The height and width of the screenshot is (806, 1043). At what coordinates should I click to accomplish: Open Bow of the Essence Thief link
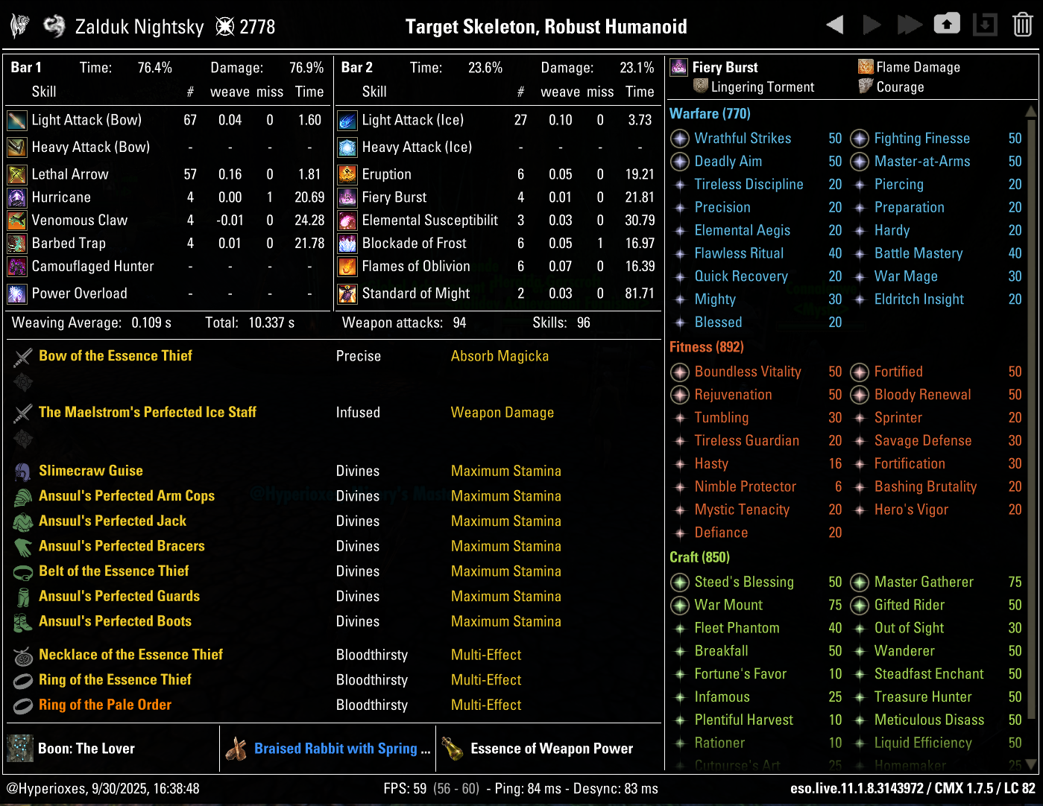[x=116, y=356]
